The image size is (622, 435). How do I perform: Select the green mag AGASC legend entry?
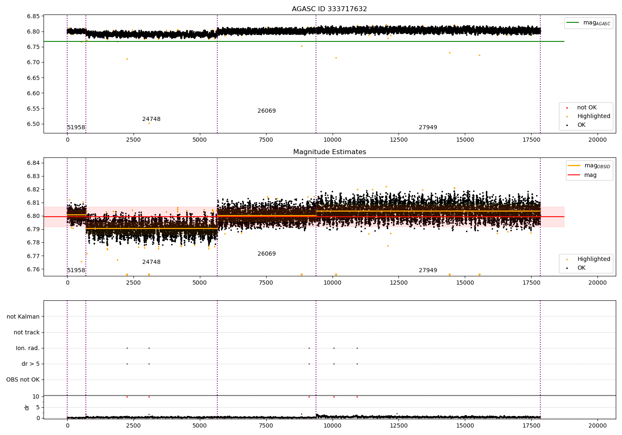589,23
